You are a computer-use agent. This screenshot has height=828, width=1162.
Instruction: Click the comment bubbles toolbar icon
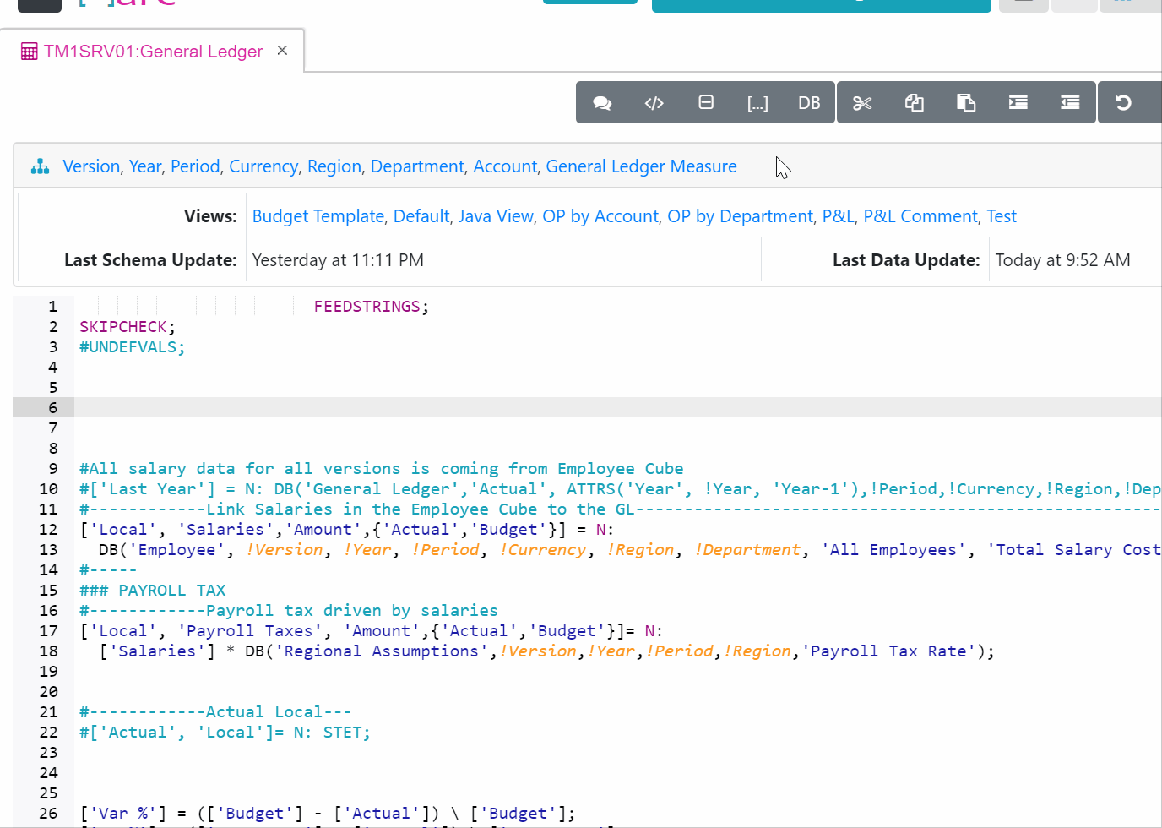pyautogui.click(x=602, y=103)
